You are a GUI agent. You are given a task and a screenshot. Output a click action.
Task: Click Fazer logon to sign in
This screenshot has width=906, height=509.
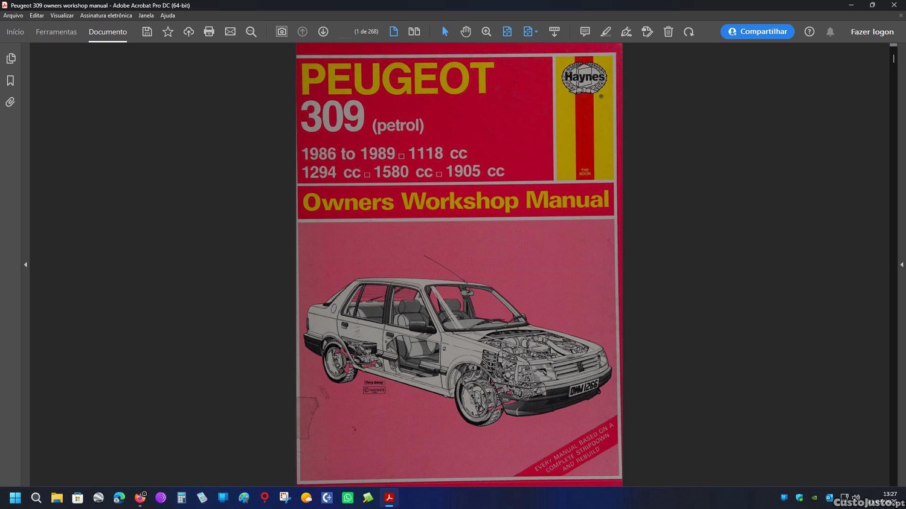pos(872,32)
